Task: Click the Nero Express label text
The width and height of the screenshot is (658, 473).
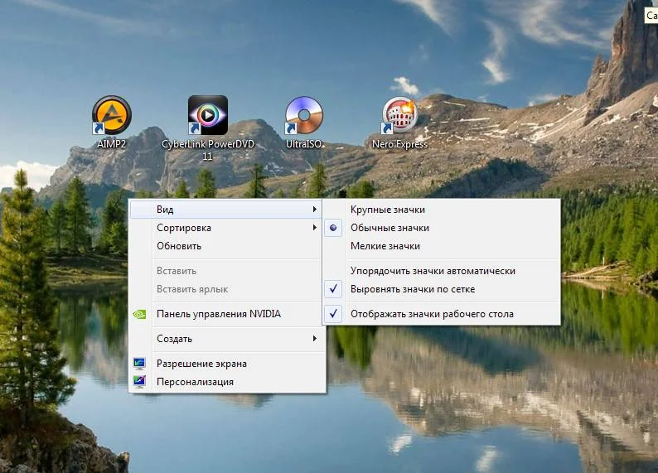Action: click(x=399, y=144)
